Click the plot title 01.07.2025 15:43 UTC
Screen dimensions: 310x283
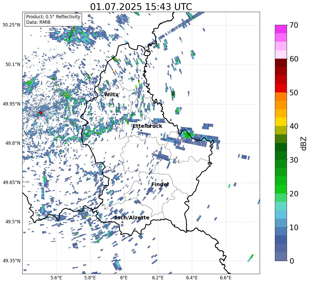point(141,7)
